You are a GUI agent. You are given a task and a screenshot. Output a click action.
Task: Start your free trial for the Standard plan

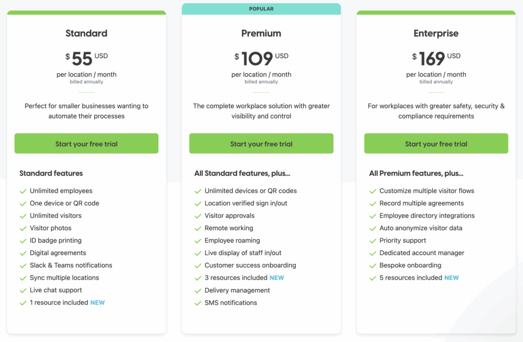pos(86,143)
